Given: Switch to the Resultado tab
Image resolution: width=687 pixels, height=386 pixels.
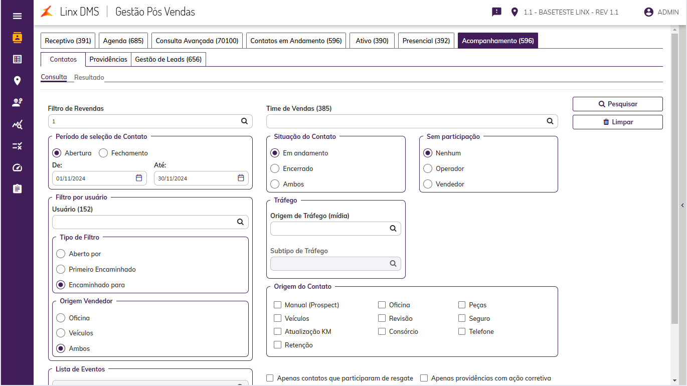Looking at the screenshot, I should 89,77.
